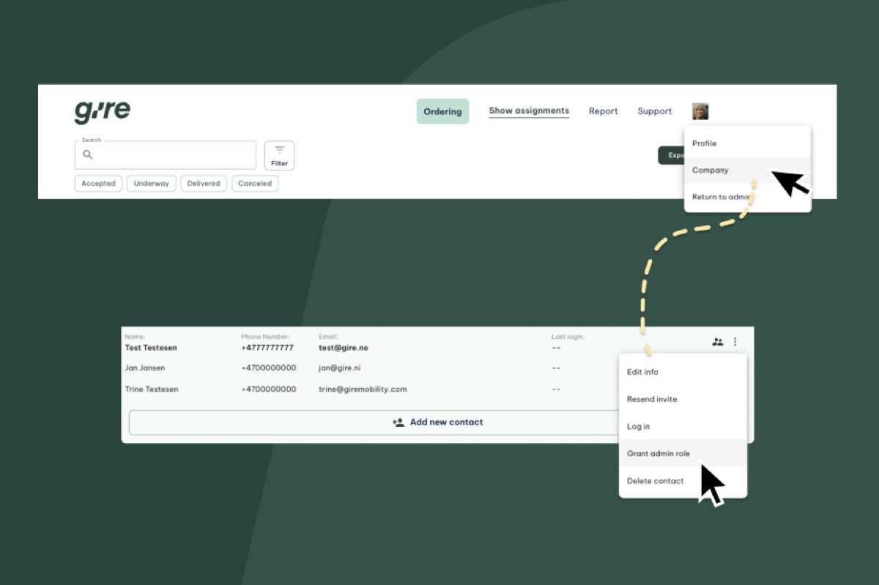
Task: Select Grant admin role
Action: point(659,454)
